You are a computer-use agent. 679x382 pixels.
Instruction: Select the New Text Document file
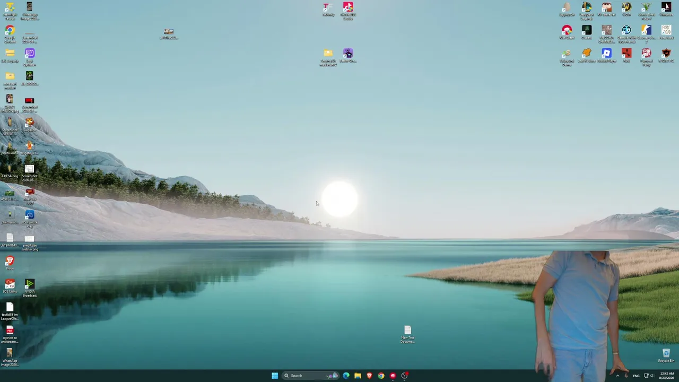(407, 335)
